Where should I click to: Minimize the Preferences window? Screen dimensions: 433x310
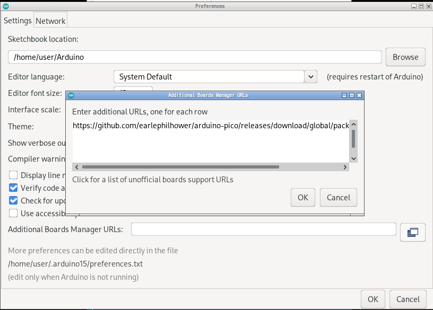414,6
